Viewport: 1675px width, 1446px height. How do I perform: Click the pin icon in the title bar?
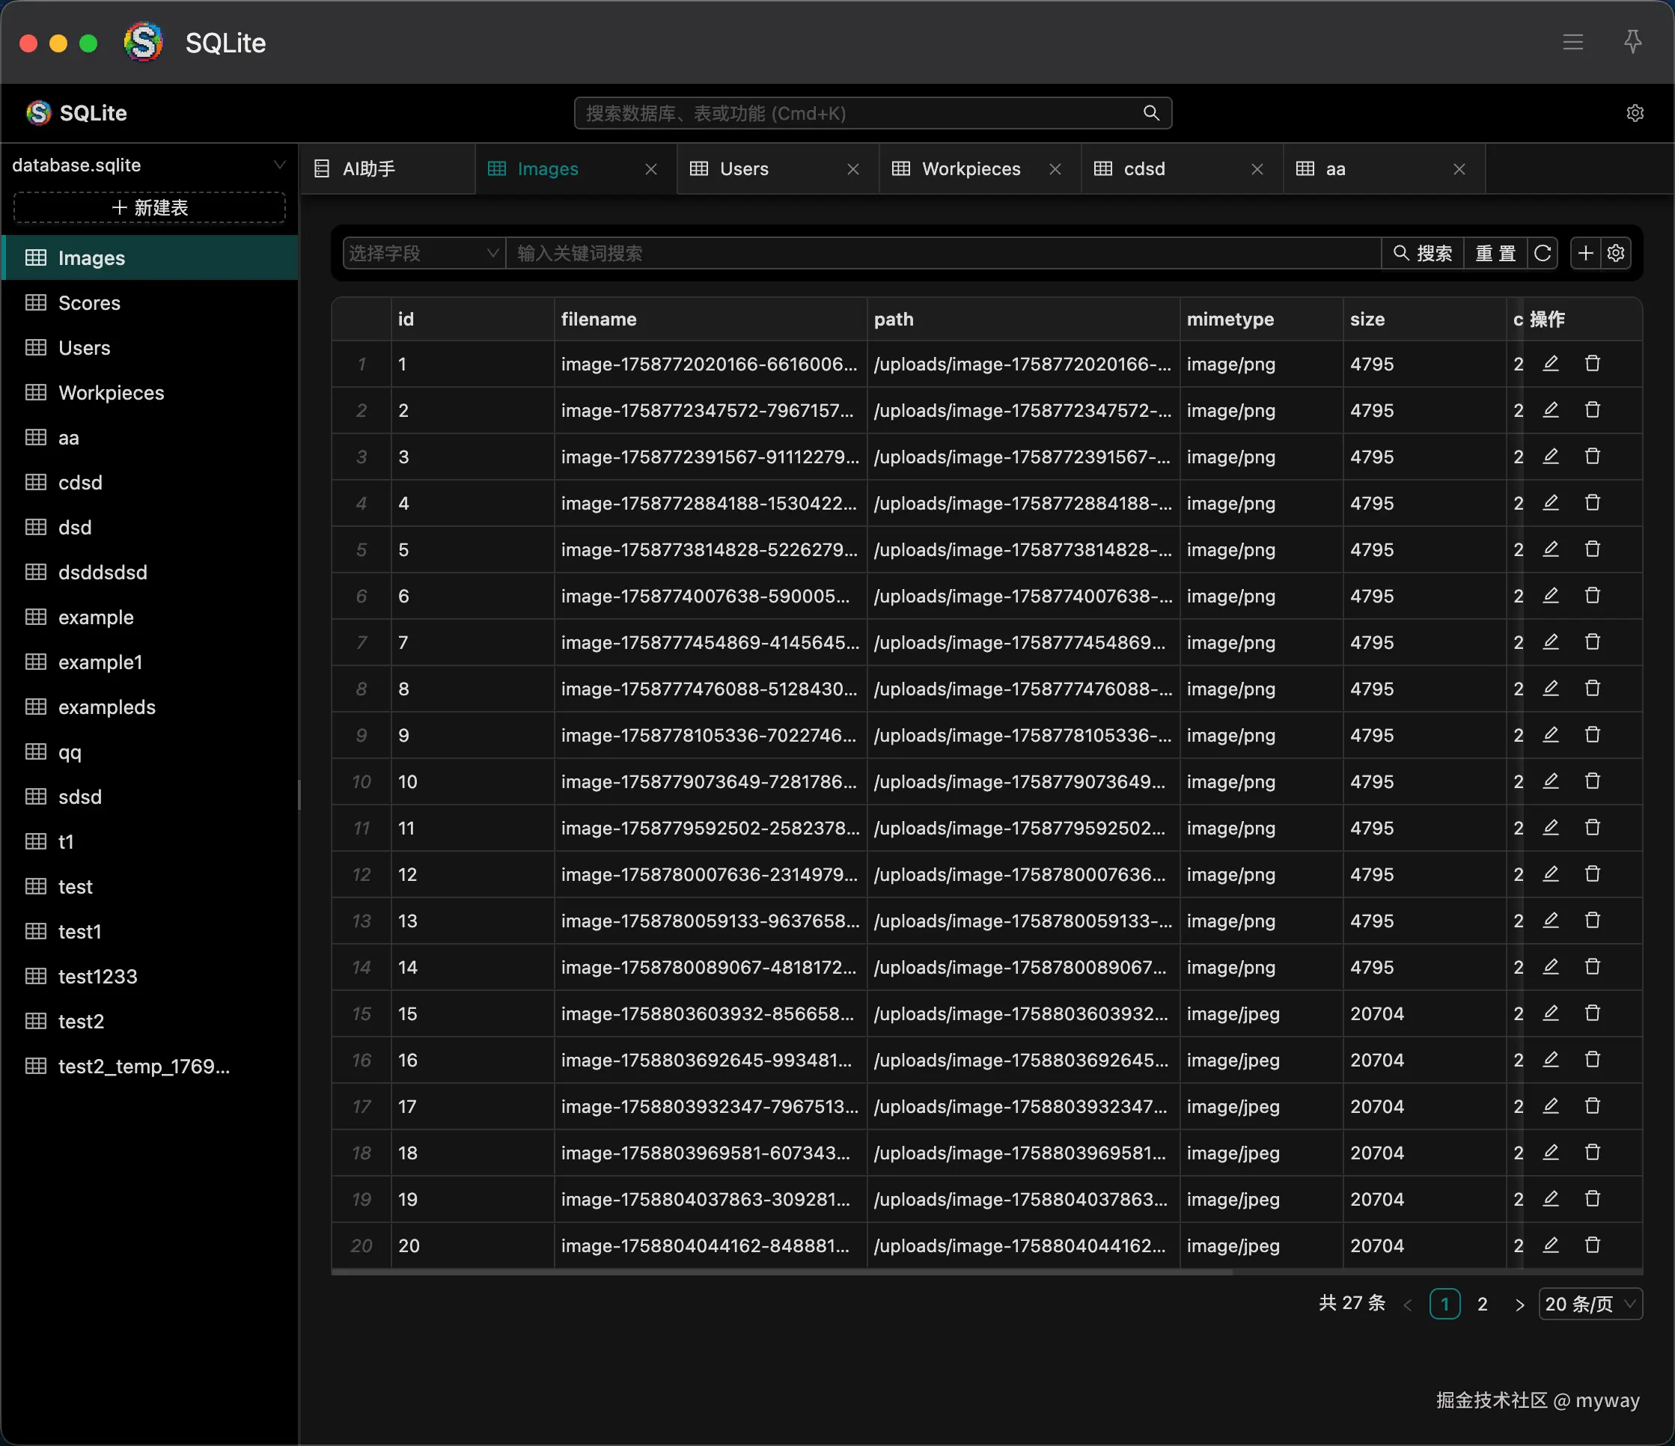pyautogui.click(x=1632, y=42)
